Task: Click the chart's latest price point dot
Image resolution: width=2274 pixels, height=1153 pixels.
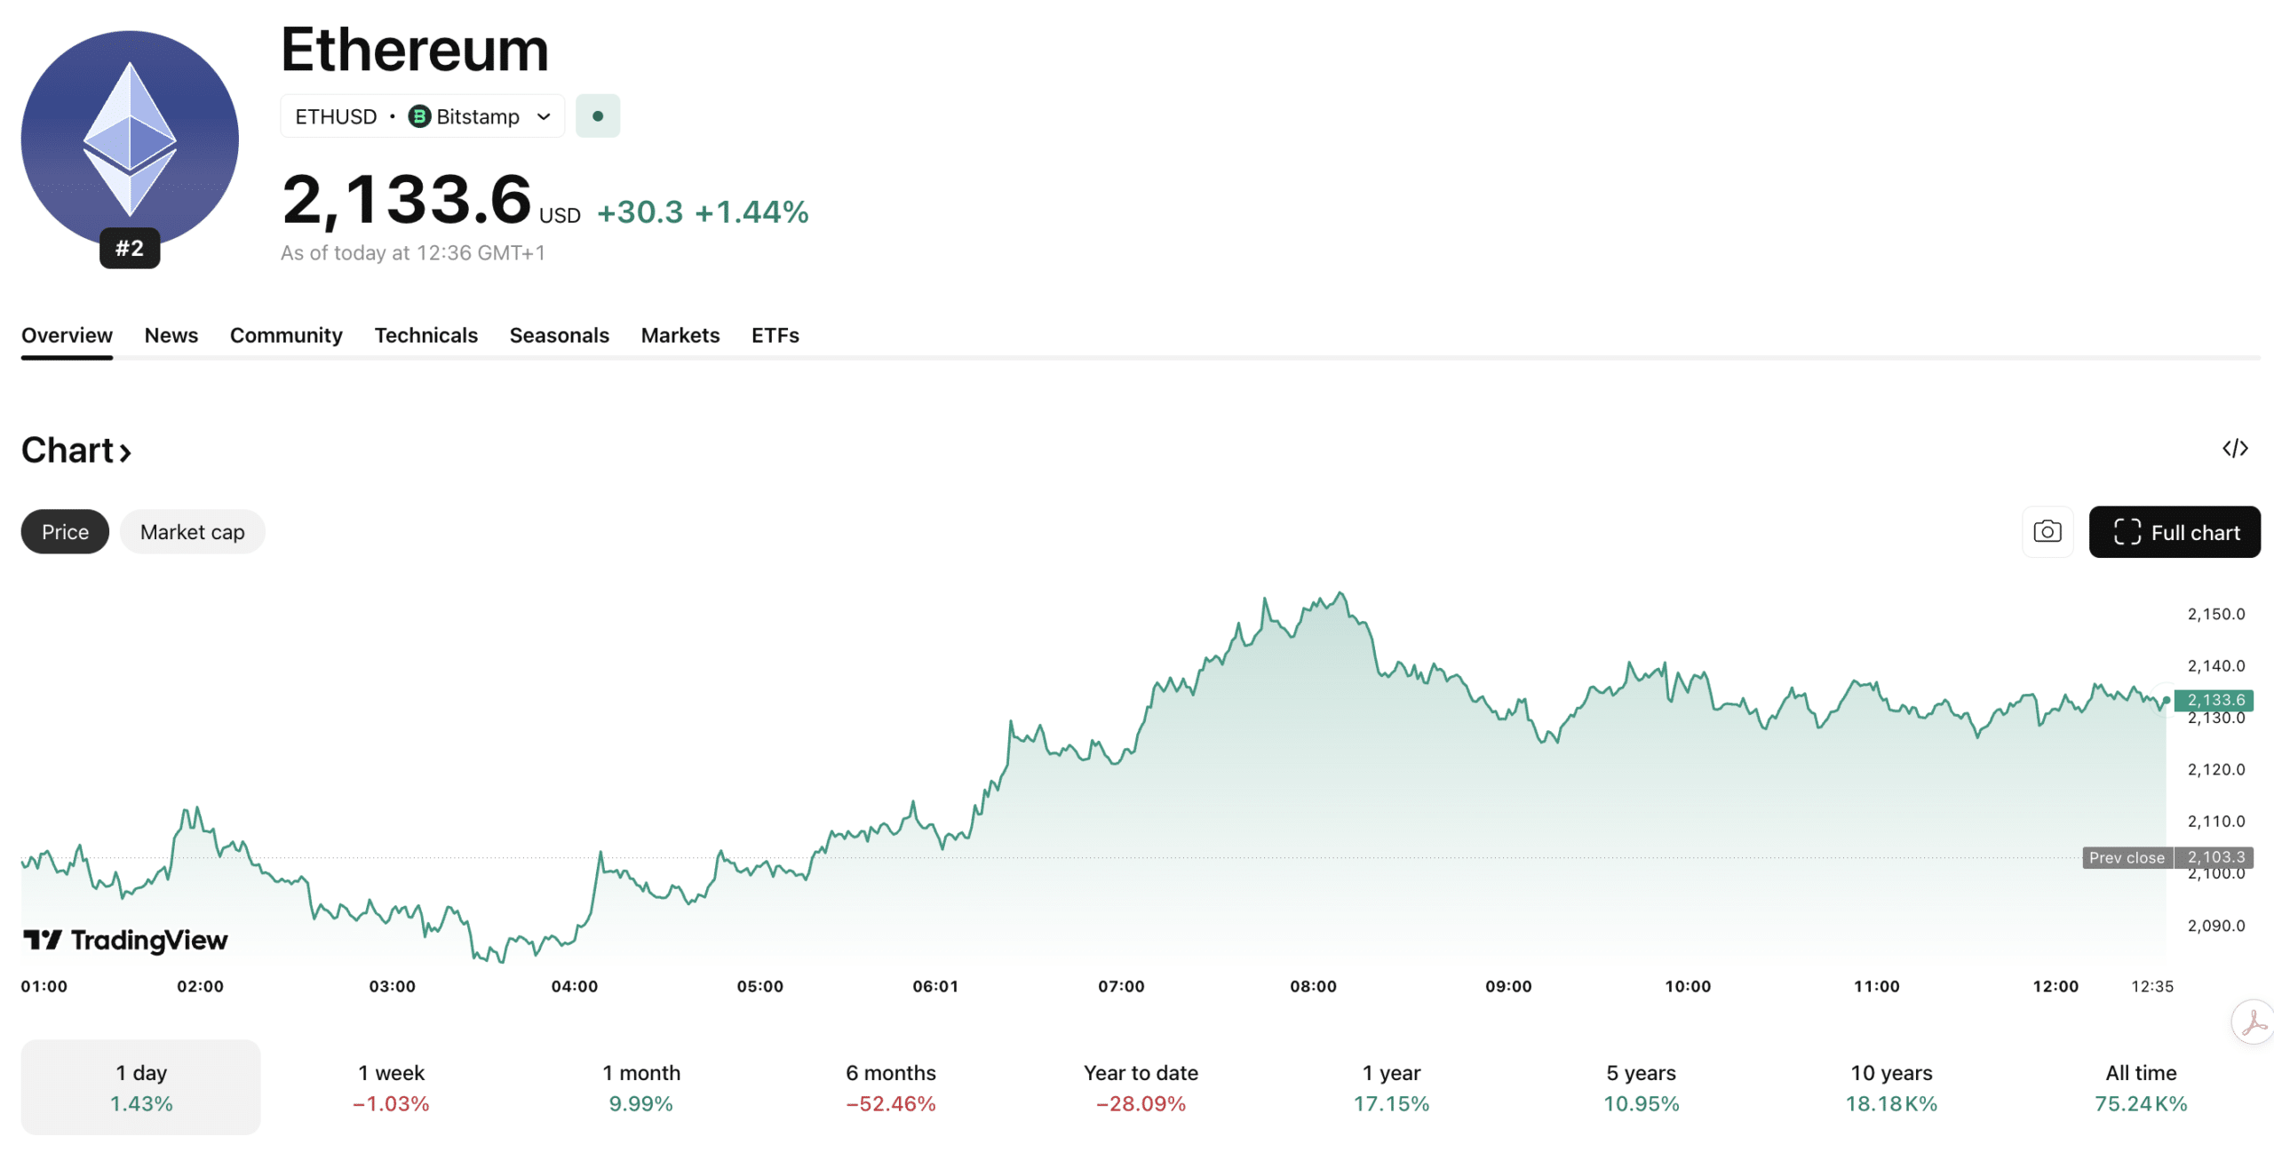Action: [2167, 701]
